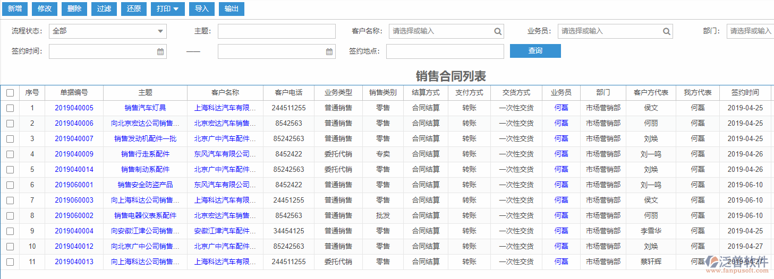Open subject link 销售行走系配件

pyautogui.click(x=145, y=154)
